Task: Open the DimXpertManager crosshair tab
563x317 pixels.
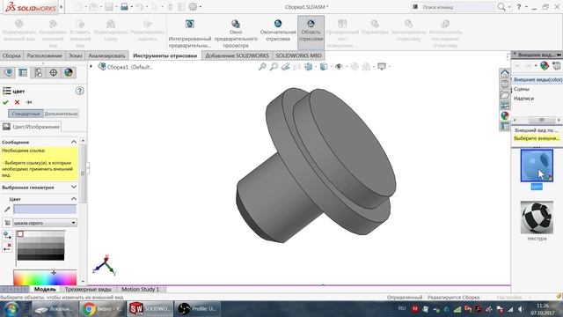Action: [x=53, y=72]
